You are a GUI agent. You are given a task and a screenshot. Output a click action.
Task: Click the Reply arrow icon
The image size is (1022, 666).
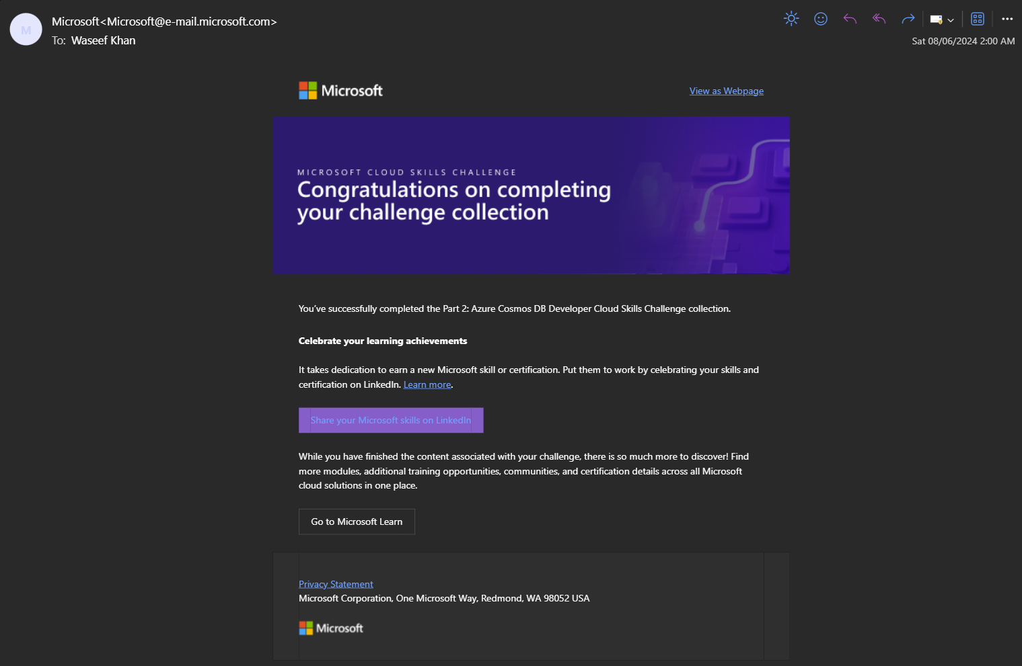pos(850,19)
